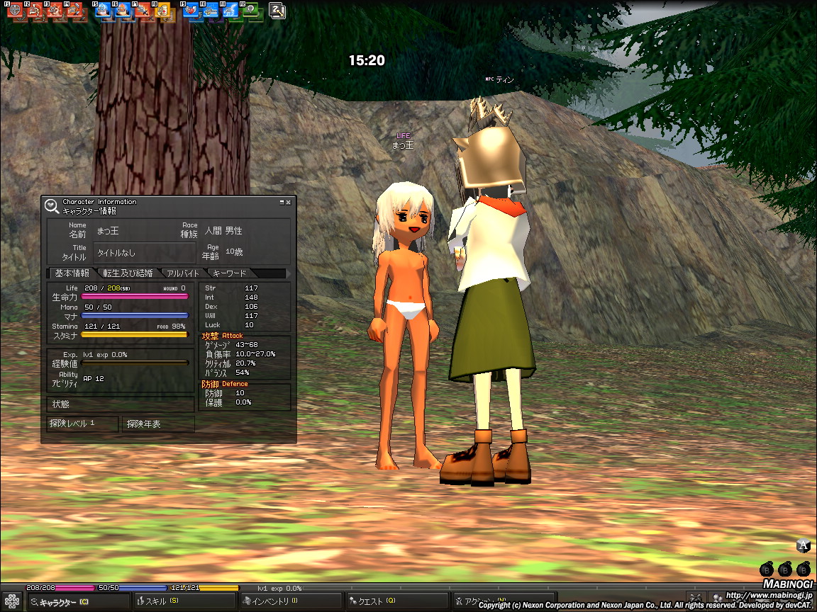
Task: Activate the F9 winged heart hotkey
Action: [x=191, y=11]
